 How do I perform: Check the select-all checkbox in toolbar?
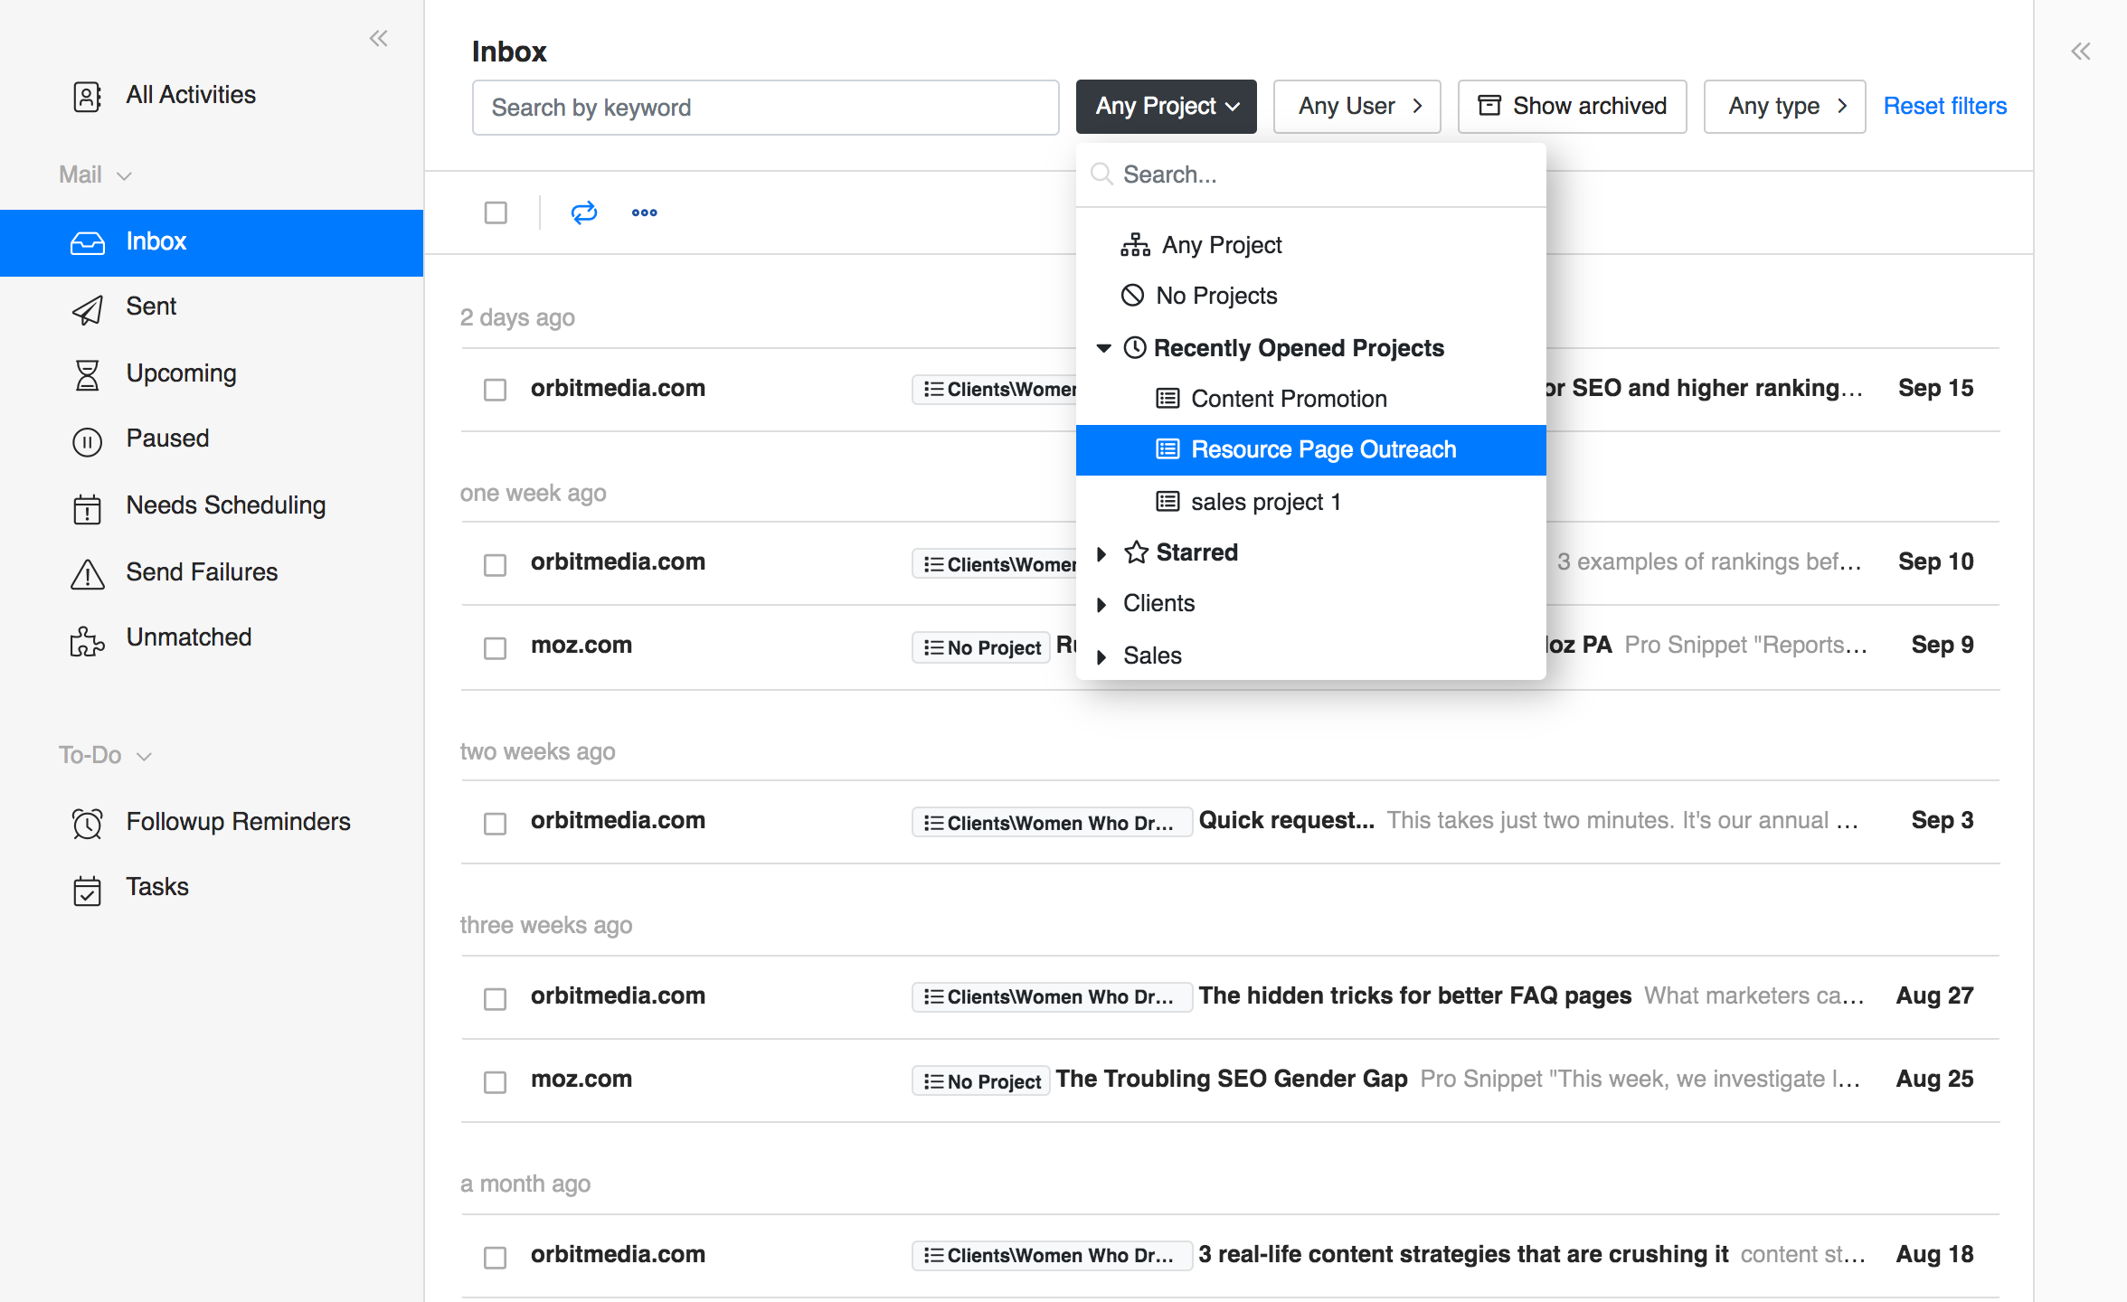coord(496,212)
